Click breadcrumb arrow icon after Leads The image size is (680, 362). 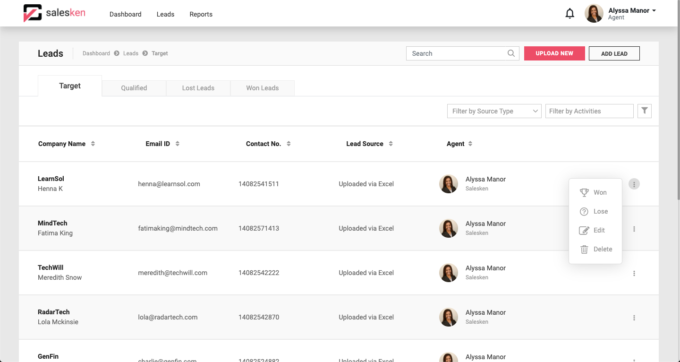point(145,53)
